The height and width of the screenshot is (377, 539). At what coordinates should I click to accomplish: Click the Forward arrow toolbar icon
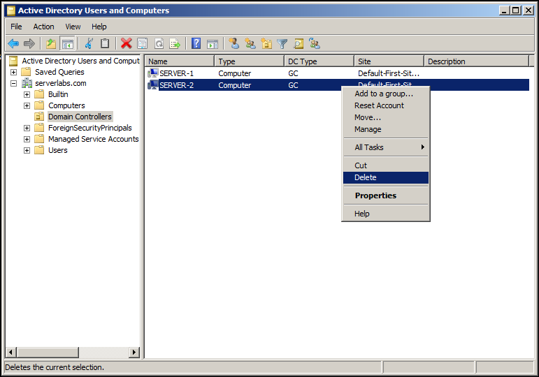coord(29,43)
